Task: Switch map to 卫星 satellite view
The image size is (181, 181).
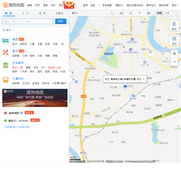Action: tap(167, 13)
